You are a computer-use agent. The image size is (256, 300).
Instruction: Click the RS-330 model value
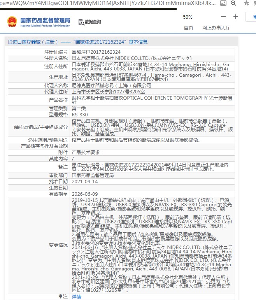(80, 115)
